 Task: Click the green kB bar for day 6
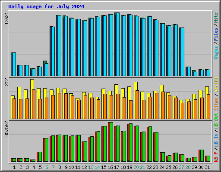(x=47, y=150)
